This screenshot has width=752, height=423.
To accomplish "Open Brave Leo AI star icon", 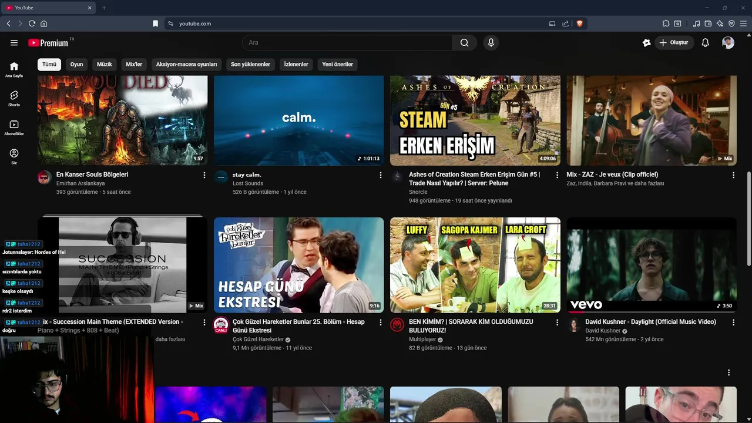I will 720,23.
